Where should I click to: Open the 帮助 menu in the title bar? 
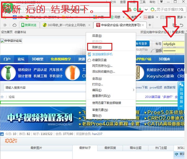tap(152, 2)
